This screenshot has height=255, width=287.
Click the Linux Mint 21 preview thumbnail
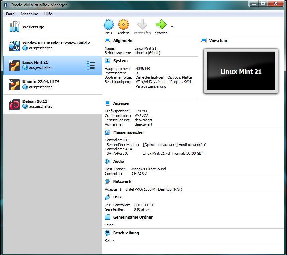(241, 71)
